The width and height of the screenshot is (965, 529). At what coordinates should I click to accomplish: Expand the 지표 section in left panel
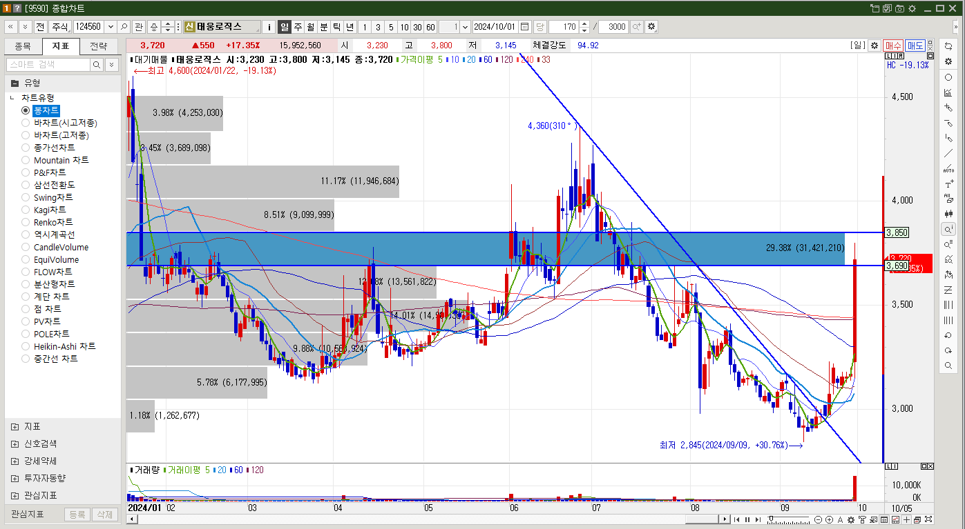click(x=15, y=426)
